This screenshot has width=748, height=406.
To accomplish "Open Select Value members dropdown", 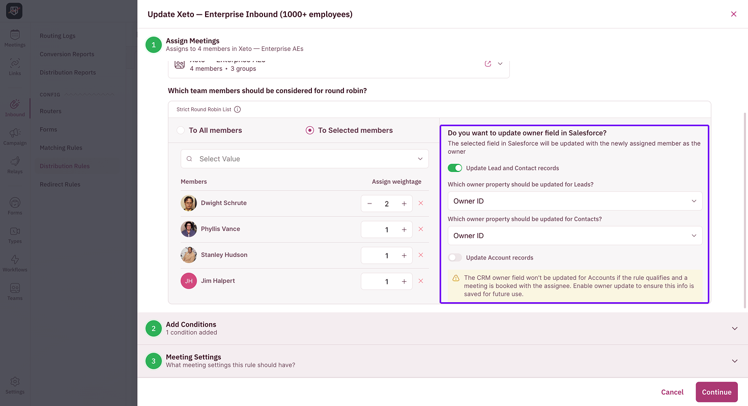I will pyautogui.click(x=305, y=159).
